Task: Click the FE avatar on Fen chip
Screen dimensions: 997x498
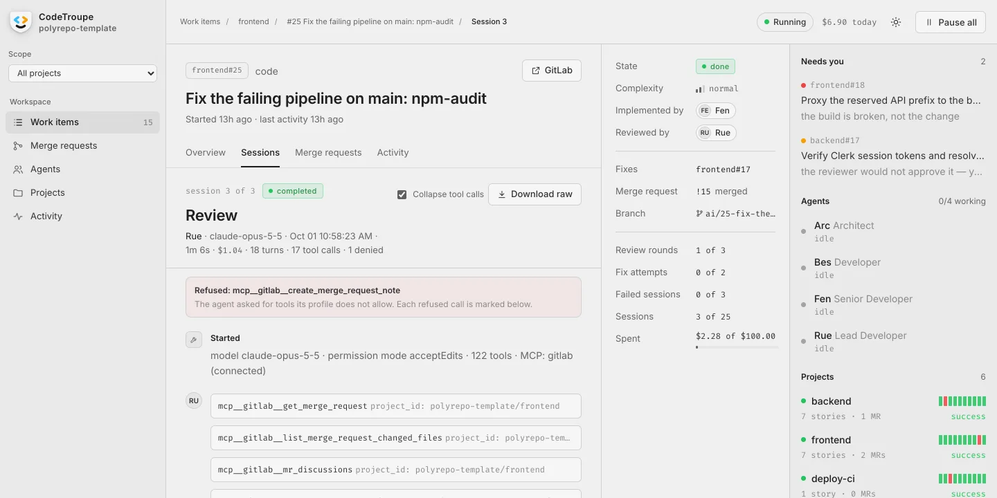Action: click(x=705, y=111)
